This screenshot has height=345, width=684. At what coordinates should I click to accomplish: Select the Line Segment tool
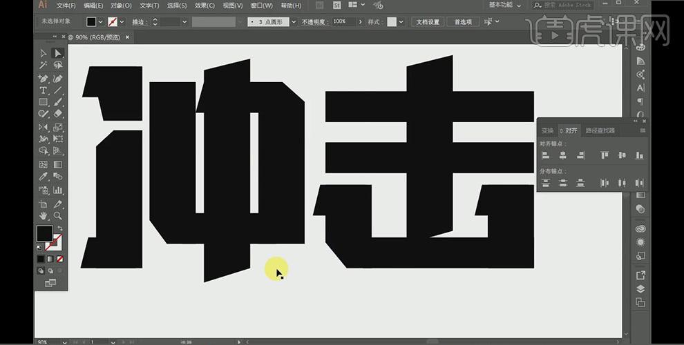point(57,90)
